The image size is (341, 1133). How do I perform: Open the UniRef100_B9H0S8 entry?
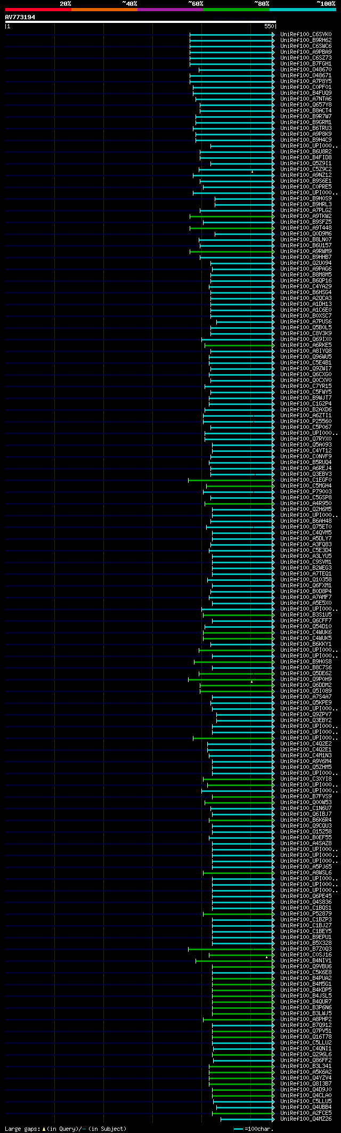306,662
